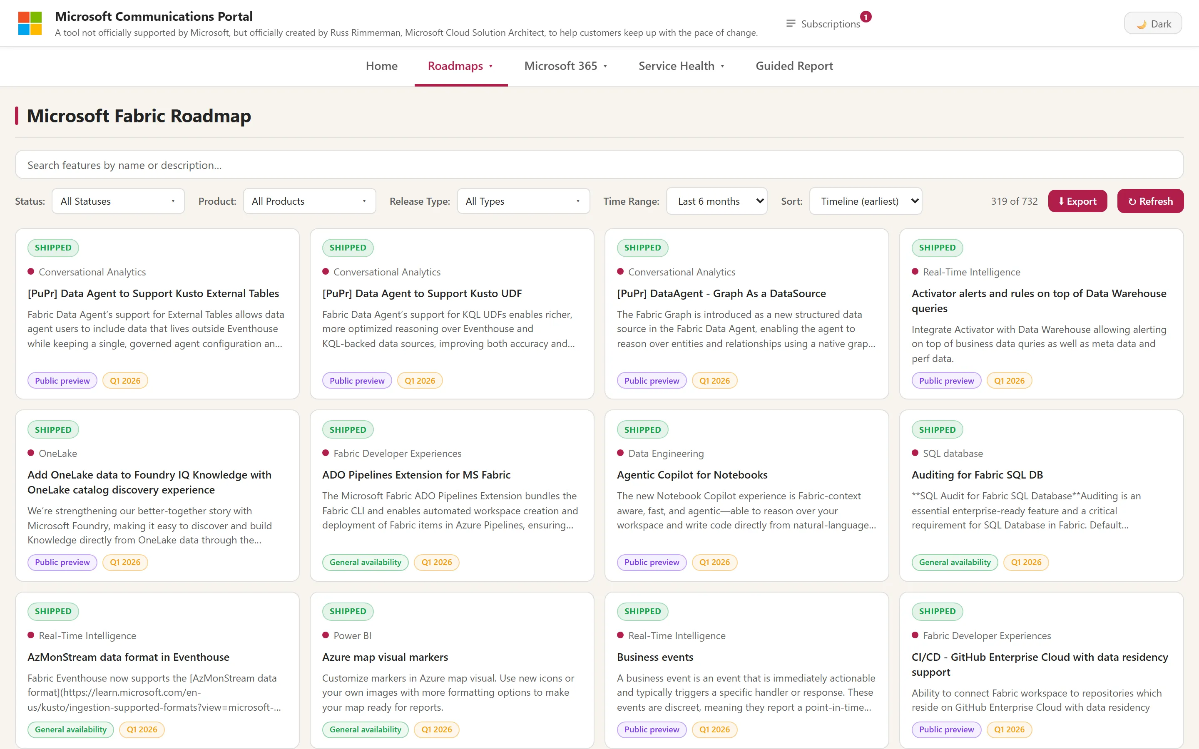Click Public preview tag on Agentic Copilot card
This screenshot has width=1199, height=749.
[x=652, y=562]
